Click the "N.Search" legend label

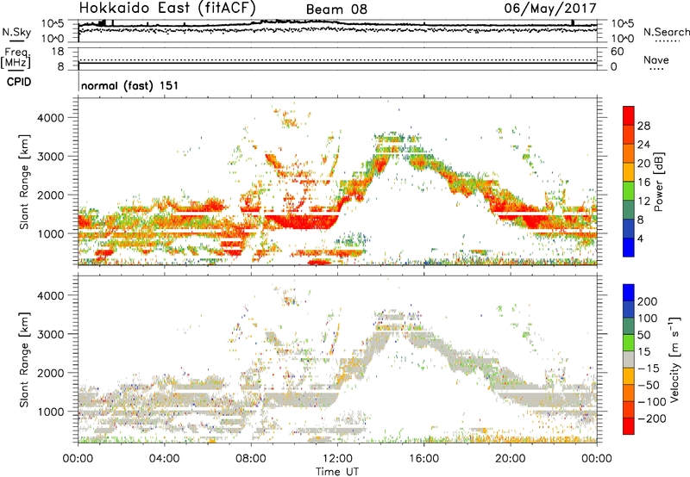(666, 32)
